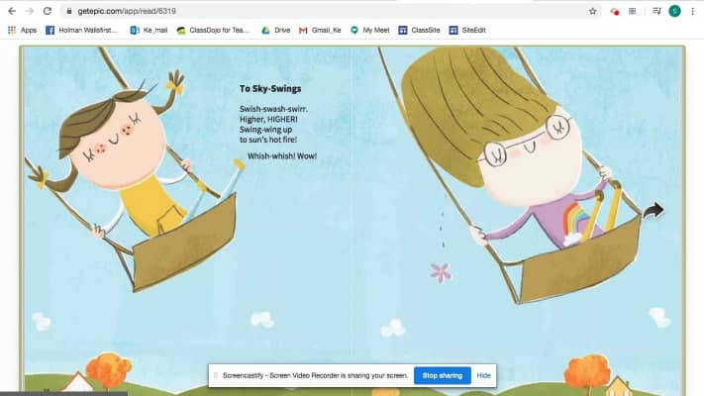Viewport: 704px width, 396px height.
Task: Open the Chrome three-dot menu
Action: (693, 11)
